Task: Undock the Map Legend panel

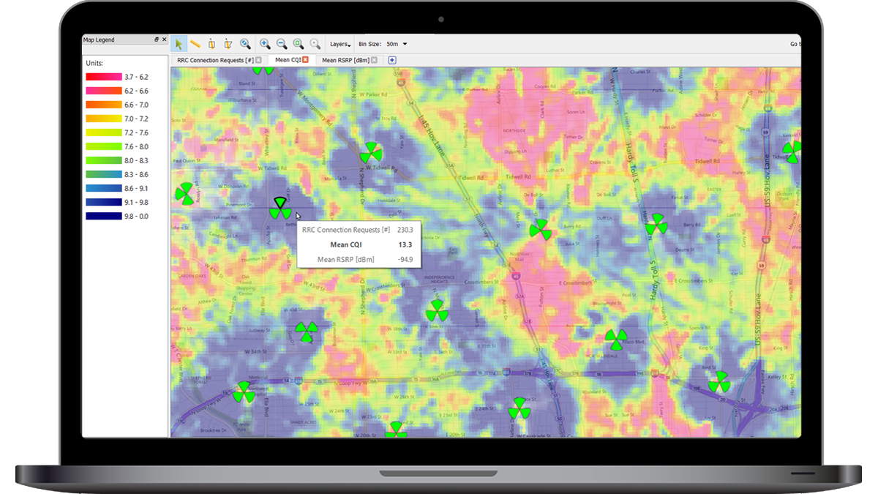Action: (x=157, y=40)
